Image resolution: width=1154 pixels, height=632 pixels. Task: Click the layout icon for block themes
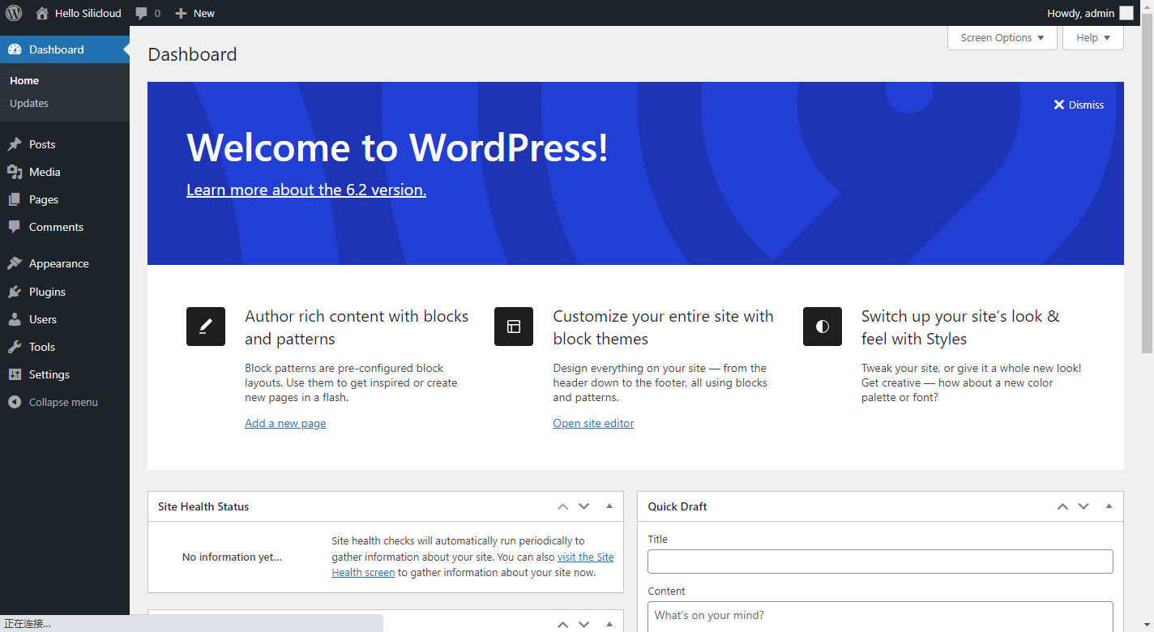514,327
